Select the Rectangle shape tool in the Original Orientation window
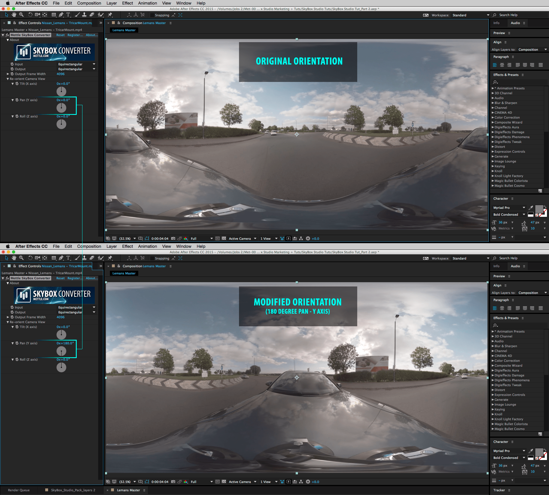Screen dimensions: 549x495 click(x=54, y=15)
